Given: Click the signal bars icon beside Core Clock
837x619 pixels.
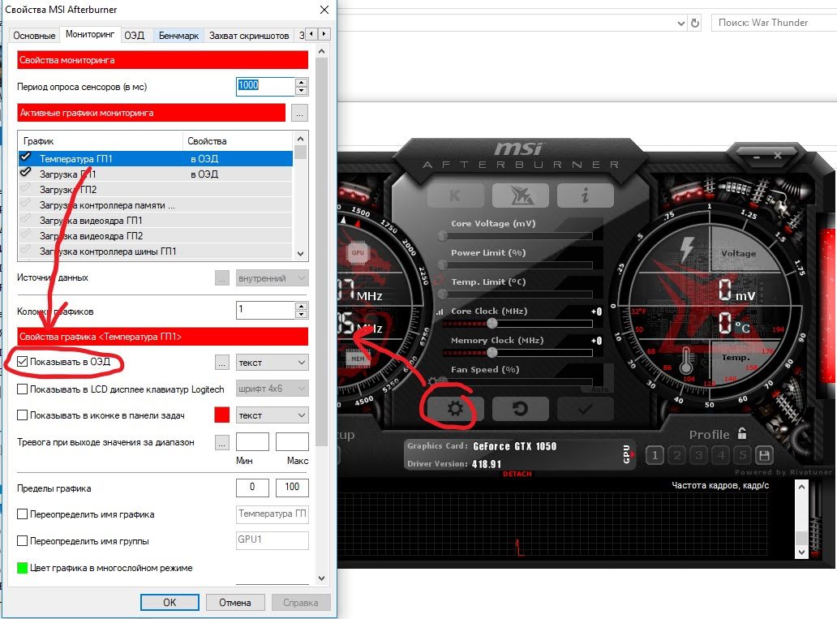Looking at the screenshot, I should click(x=440, y=312).
